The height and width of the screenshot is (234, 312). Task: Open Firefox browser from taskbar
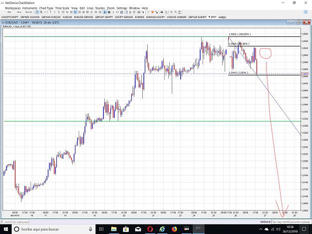tap(174, 229)
